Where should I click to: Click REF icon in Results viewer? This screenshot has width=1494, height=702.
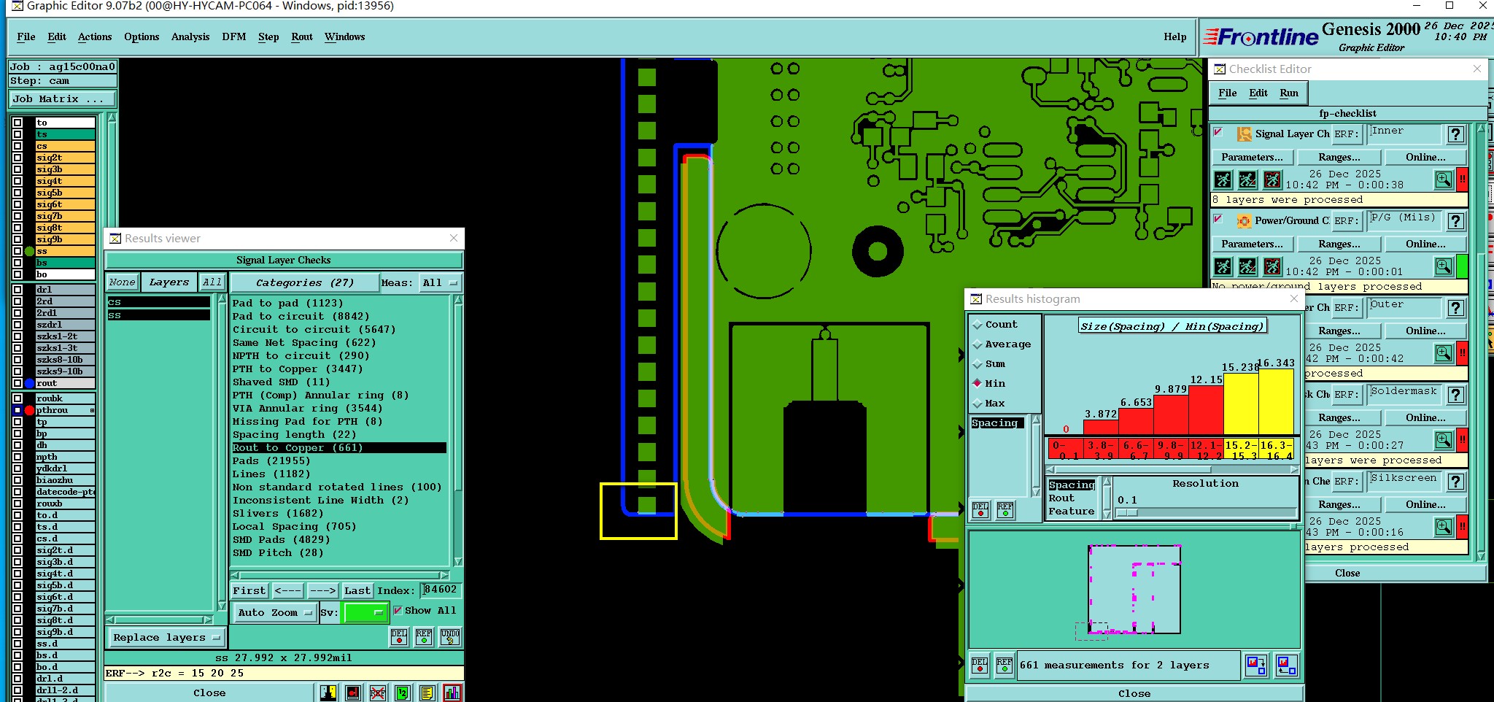[424, 637]
